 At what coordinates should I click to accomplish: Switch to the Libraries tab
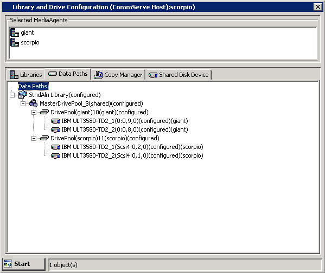click(26, 75)
